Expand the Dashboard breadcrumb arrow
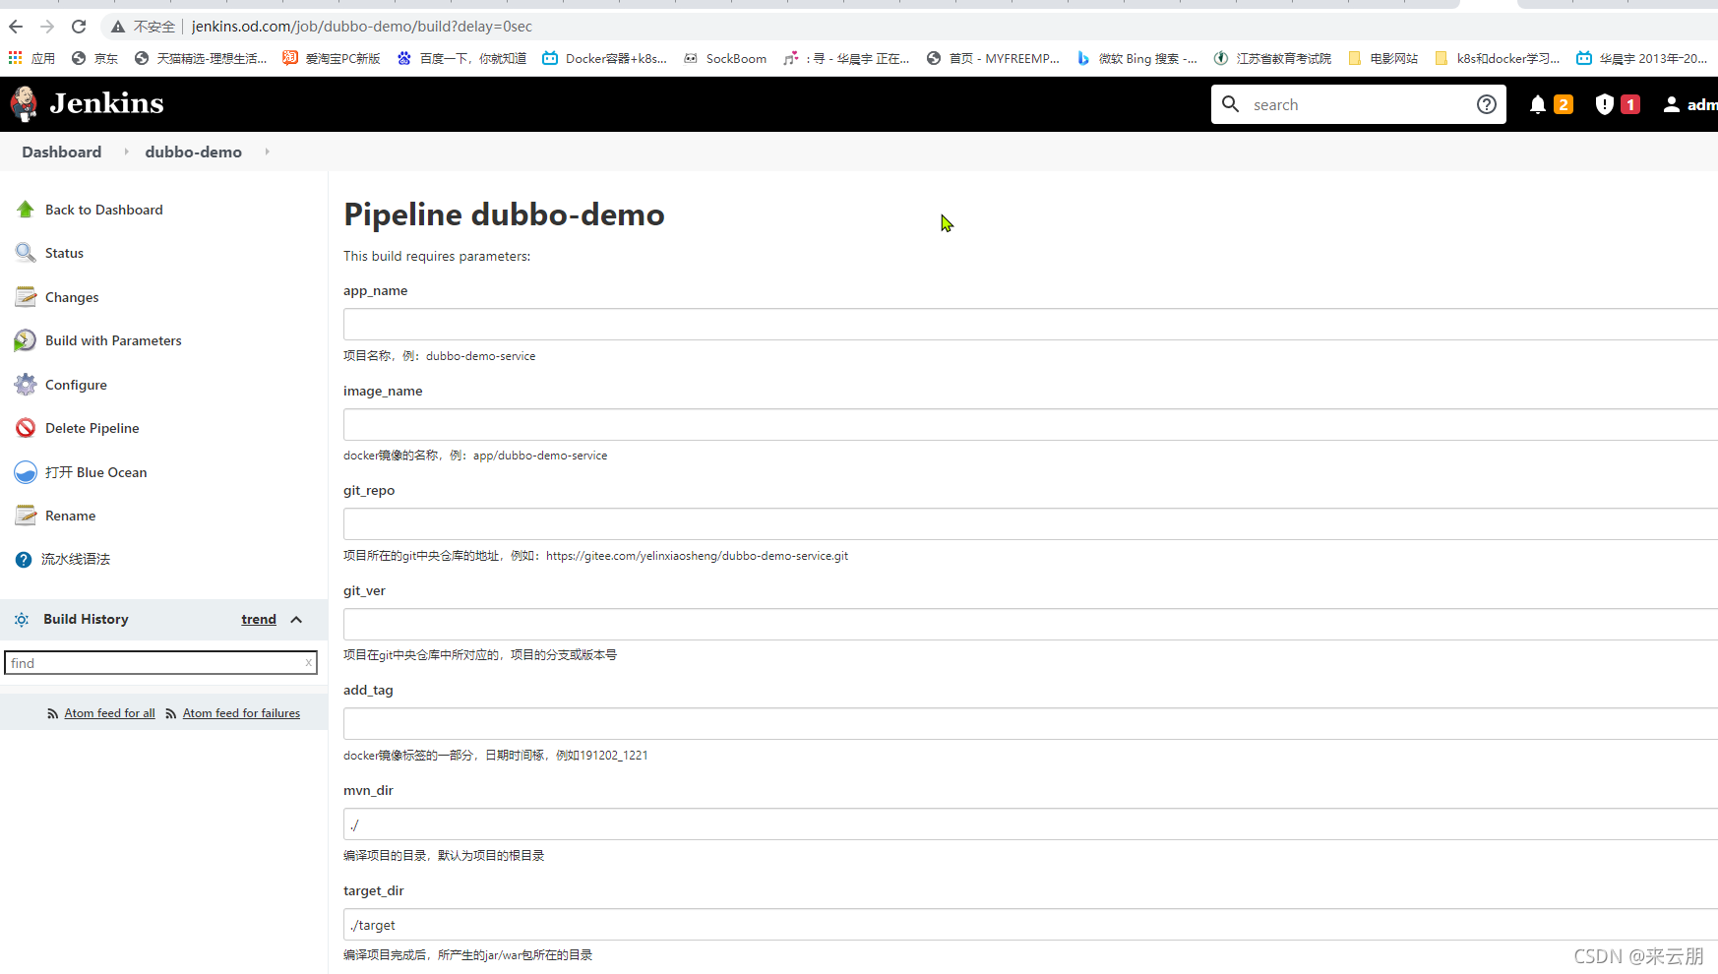The width and height of the screenshot is (1718, 974). 126,152
